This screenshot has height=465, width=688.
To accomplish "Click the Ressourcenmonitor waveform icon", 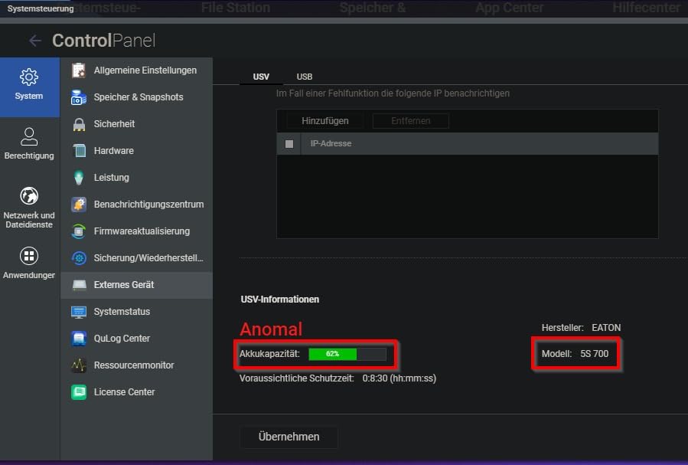I will pyautogui.click(x=79, y=365).
